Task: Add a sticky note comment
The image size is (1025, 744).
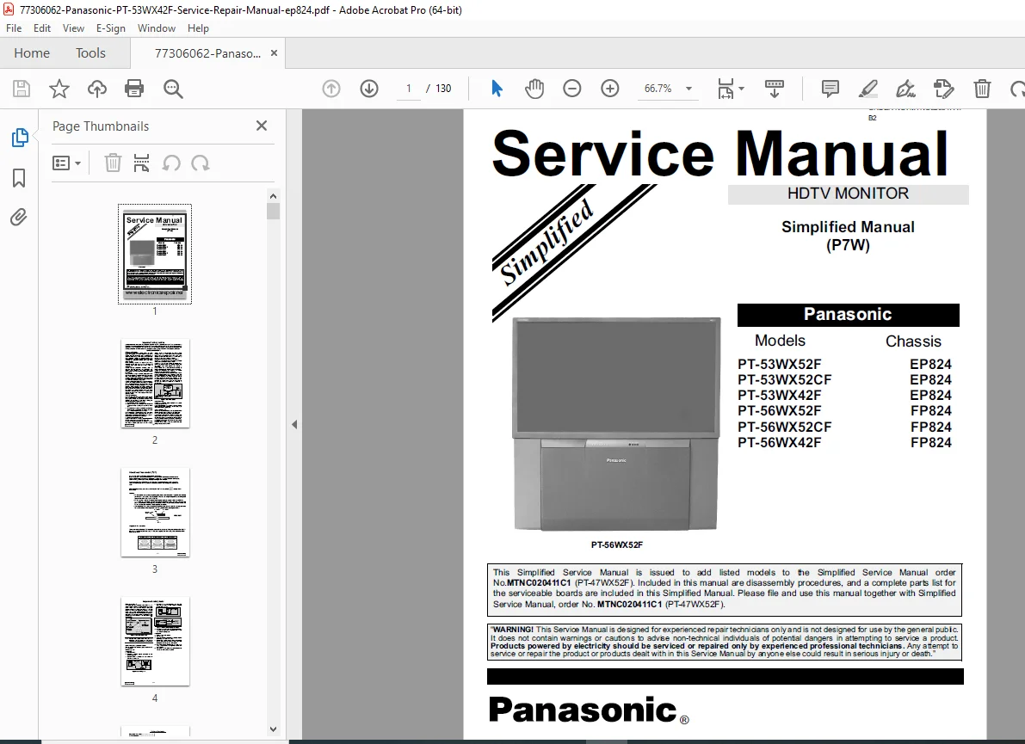Action: coord(830,89)
